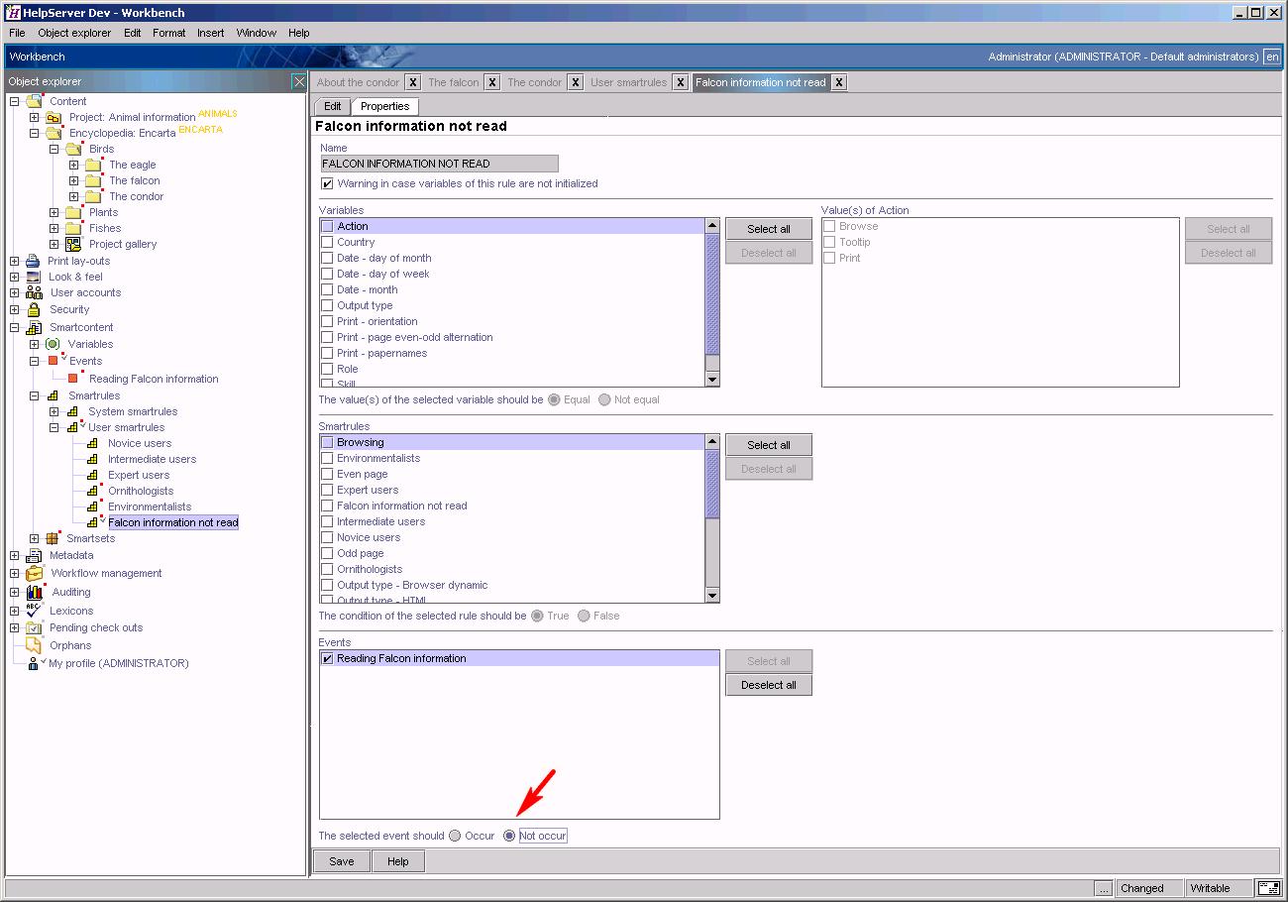Screen dimensions: 1288x902
Task: Check the Country variable checkbox
Action: (x=327, y=242)
